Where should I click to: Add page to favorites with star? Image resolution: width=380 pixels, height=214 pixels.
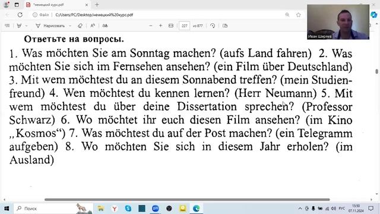click(x=299, y=15)
